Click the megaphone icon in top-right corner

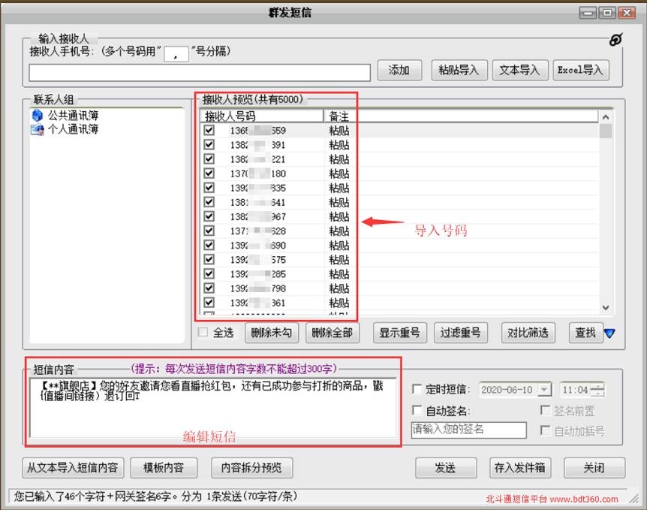tap(616, 41)
